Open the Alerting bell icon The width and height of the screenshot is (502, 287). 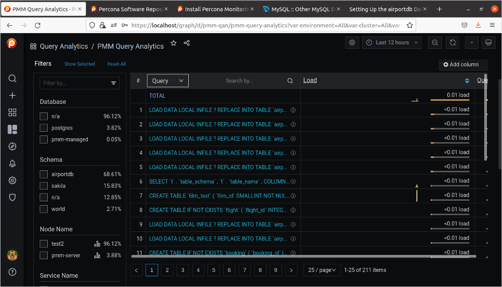[x=12, y=163]
